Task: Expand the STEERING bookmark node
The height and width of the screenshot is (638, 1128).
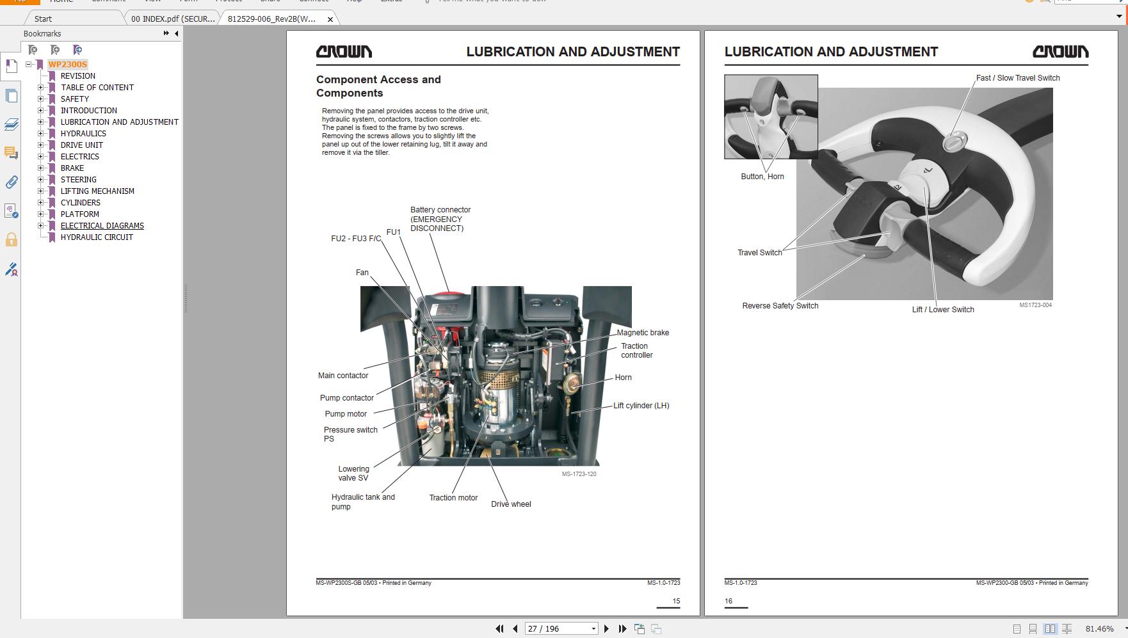Action: (x=41, y=179)
